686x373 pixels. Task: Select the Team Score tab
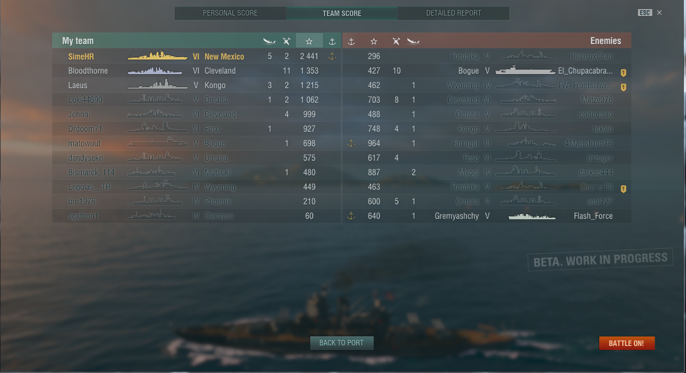click(x=342, y=13)
